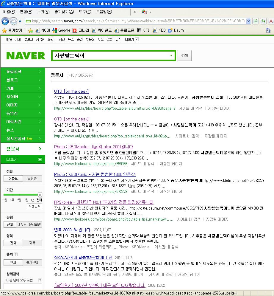274x296 pixels.
Task: Click the compatibility view icon beside address bar
Action: [256, 21]
